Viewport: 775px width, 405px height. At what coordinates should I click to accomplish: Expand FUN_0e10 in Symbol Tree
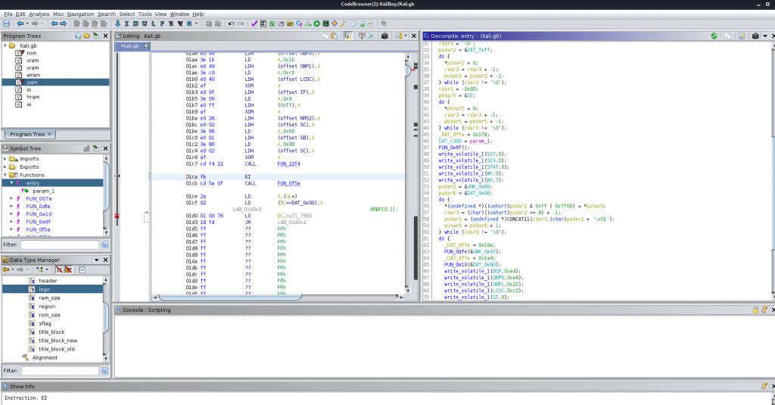coord(12,214)
